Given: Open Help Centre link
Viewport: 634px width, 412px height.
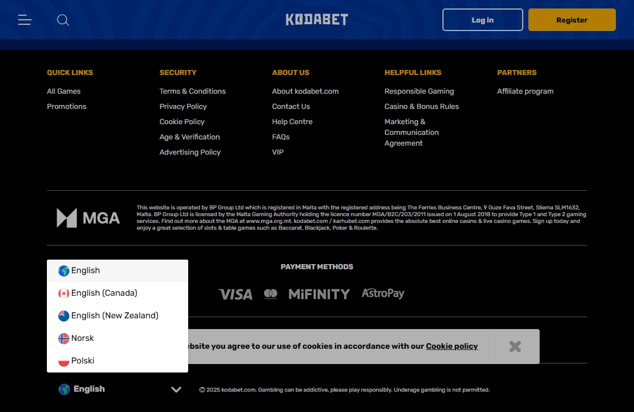Looking at the screenshot, I should pos(292,122).
